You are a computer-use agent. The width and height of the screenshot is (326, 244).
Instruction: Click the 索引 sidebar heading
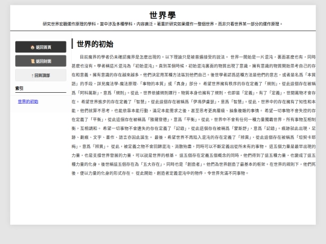coord(19,88)
